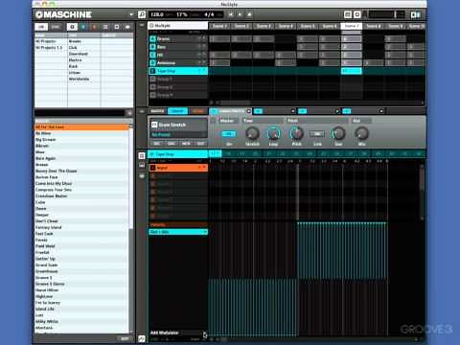
Task: Toggle the second header view icon
Action: (x=357, y=14)
